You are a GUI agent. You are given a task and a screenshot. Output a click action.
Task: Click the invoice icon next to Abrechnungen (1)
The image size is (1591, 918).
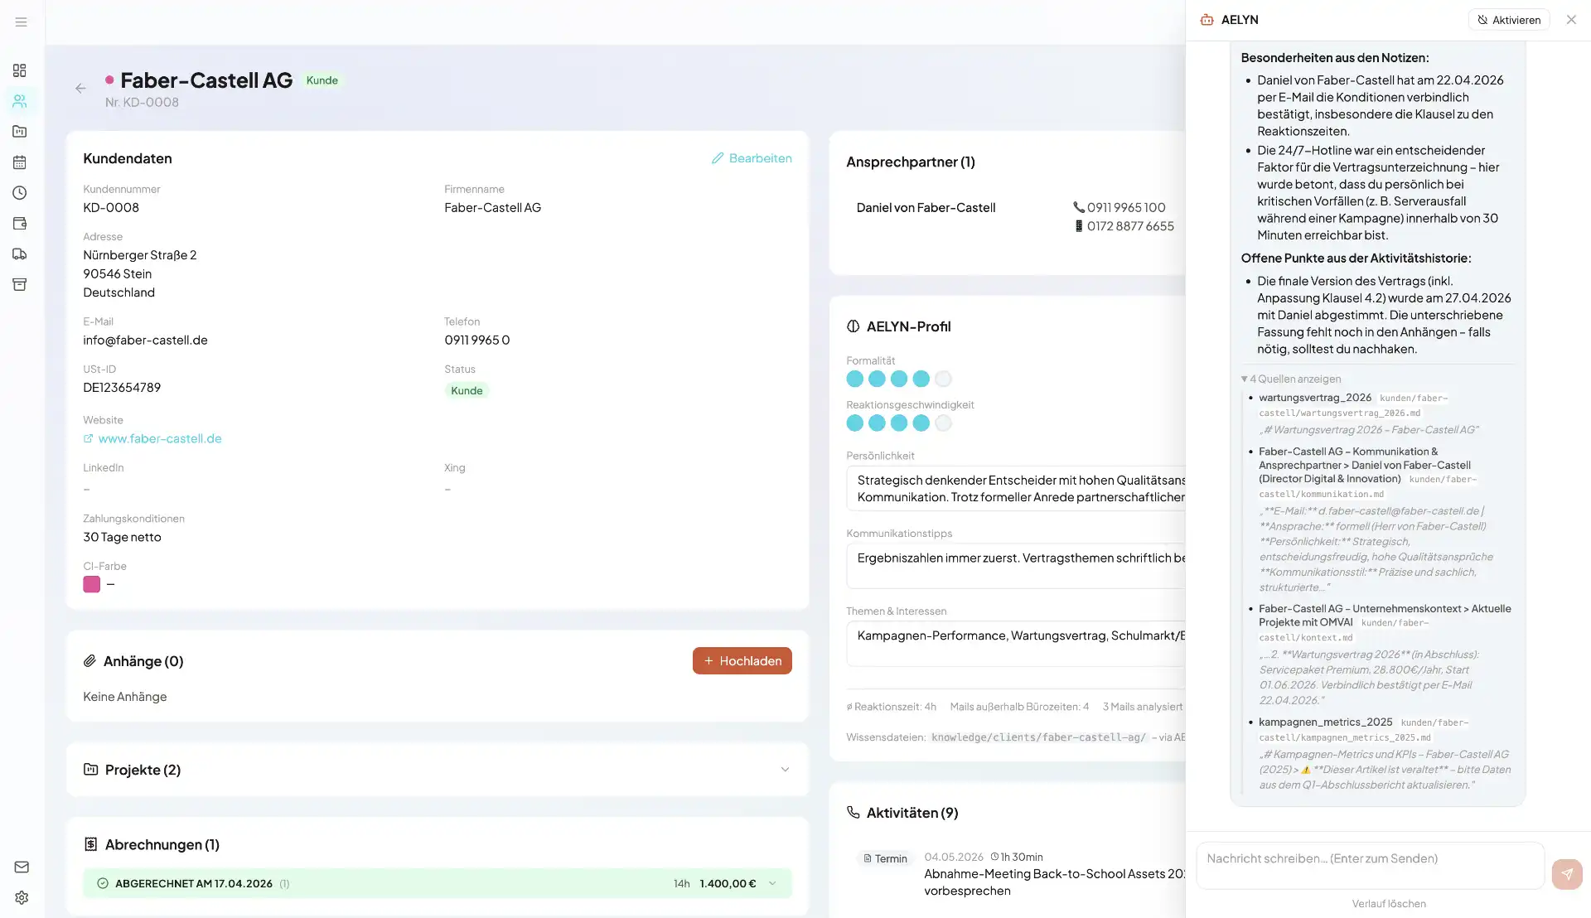(90, 844)
